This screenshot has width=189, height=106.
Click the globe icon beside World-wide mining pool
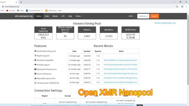35,51
